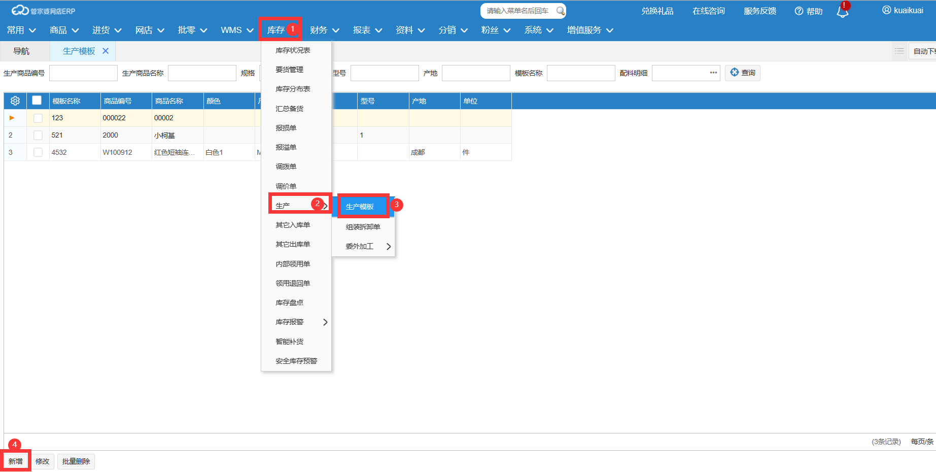Click the 批量删除 button
Image resolution: width=936 pixels, height=472 pixels.
tap(76, 461)
